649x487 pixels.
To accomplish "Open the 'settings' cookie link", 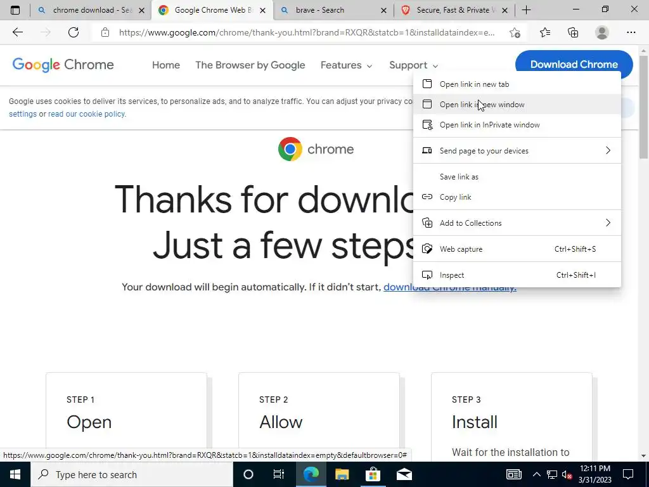I will (x=23, y=114).
